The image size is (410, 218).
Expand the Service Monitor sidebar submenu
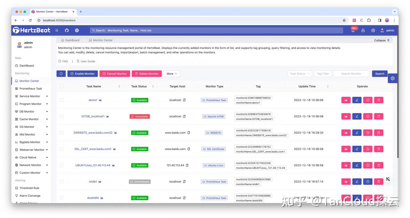(x=32, y=96)
